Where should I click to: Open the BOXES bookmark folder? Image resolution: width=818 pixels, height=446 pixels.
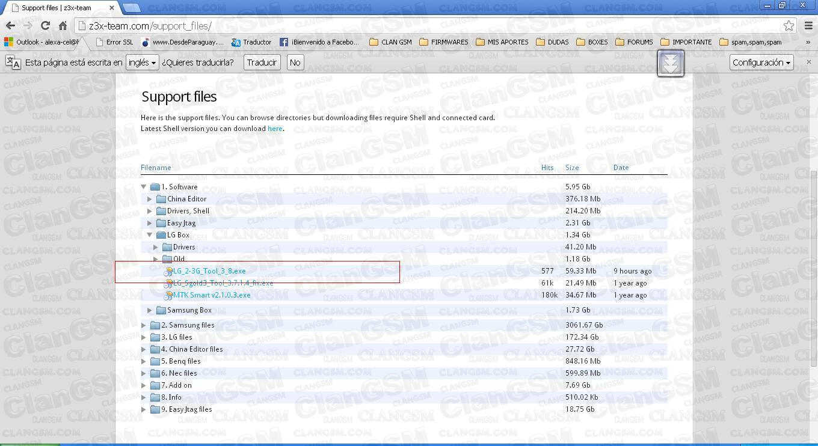[x=592, y=42]
